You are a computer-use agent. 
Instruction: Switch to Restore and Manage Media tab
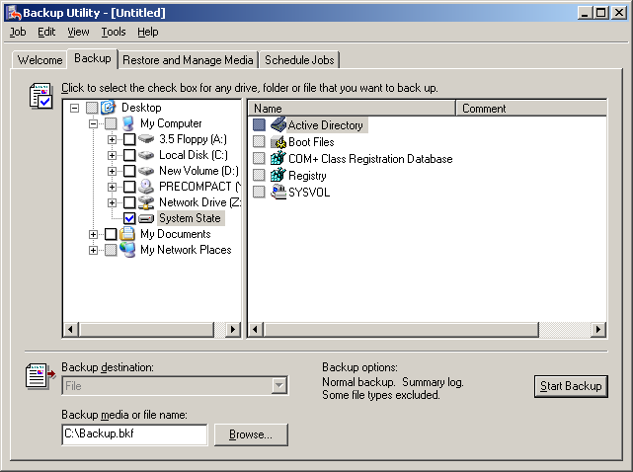coord(189,60)
